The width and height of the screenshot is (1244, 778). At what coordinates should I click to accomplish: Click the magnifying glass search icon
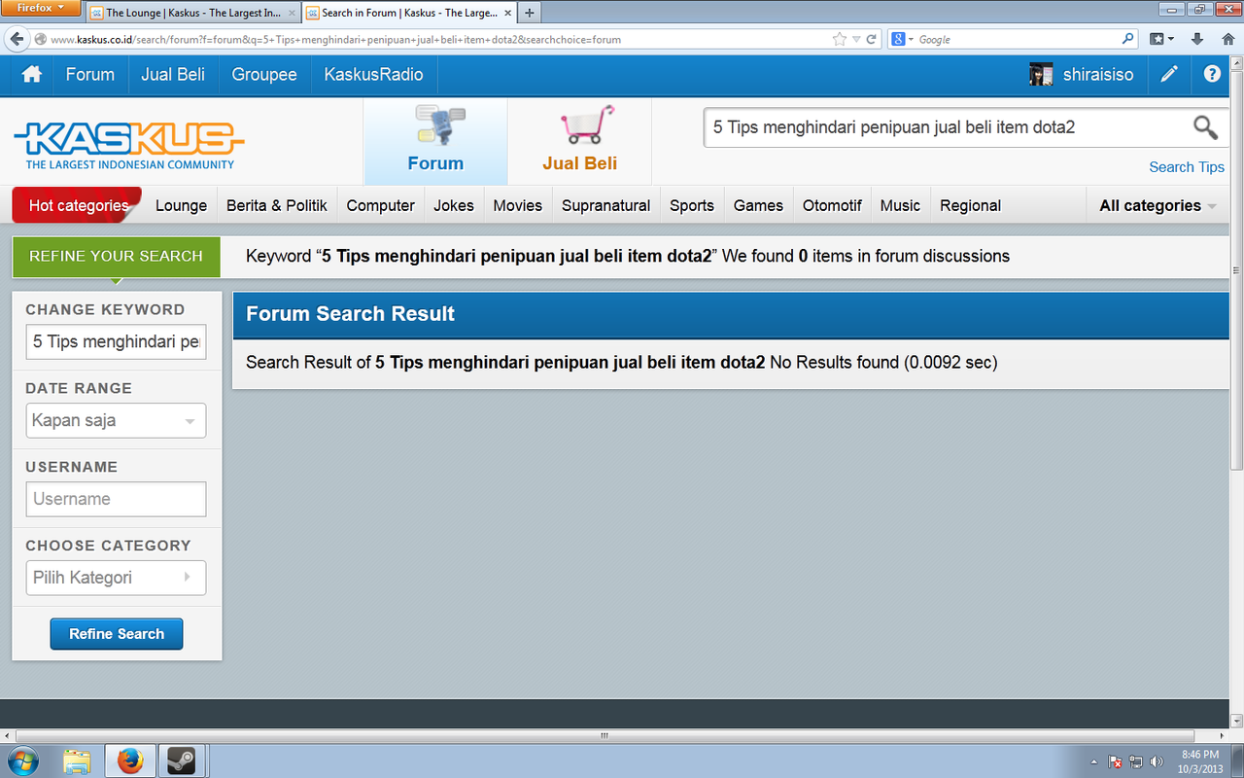click(1205, 127)
